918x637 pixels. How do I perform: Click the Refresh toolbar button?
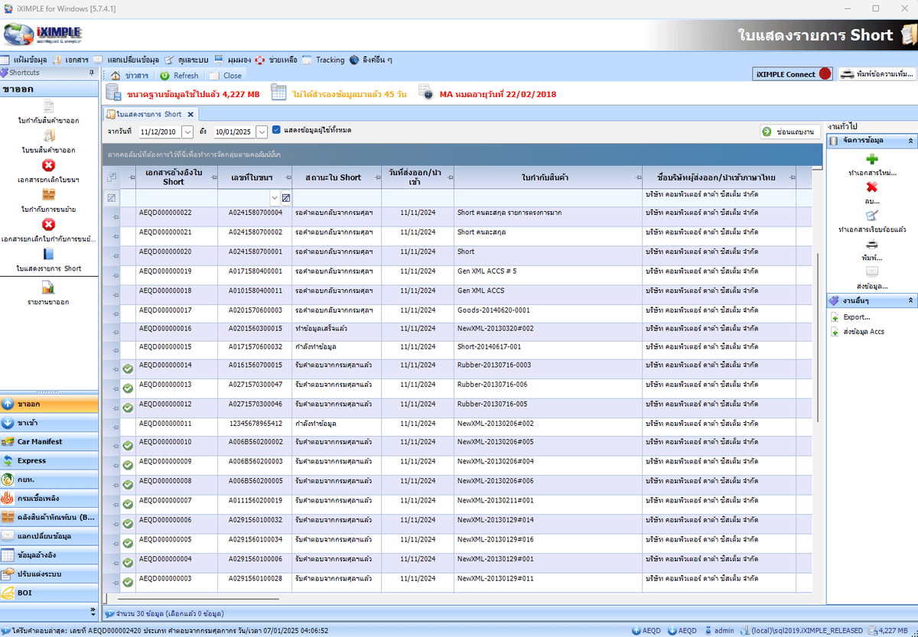pos(179,76)
